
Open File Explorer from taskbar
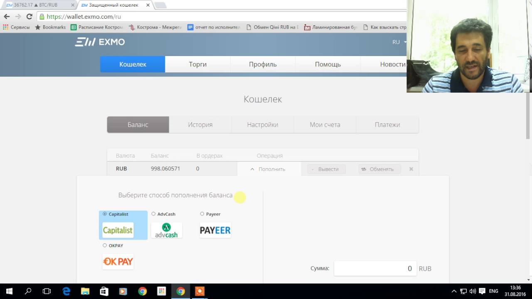point(85,291)
